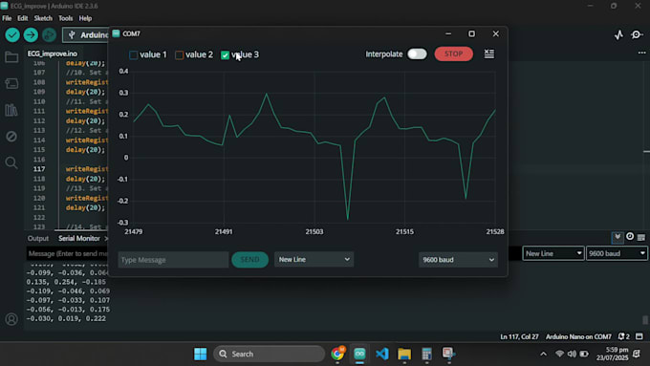
Task: Enable the value 2 series checkbox
Action: coord(179,54)
